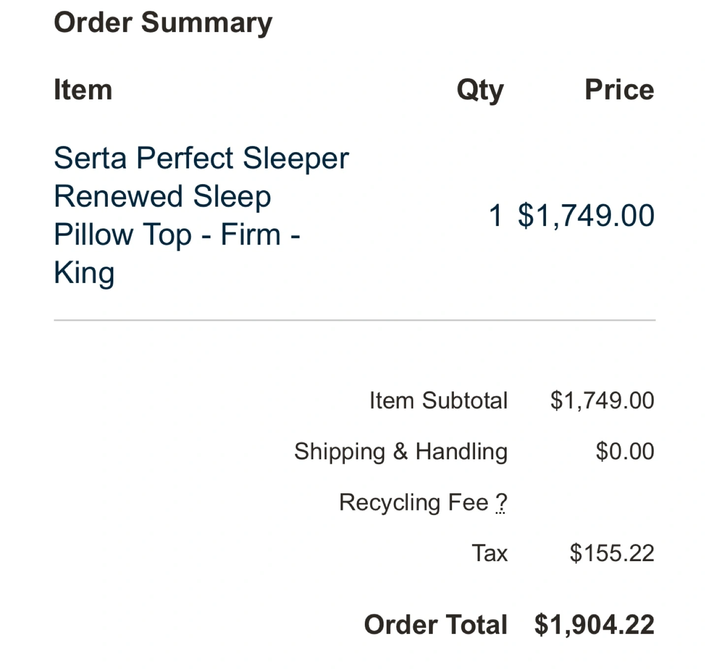
Task: Click the Item Subtotal amount $1,749.00
Action: (602, 401)
